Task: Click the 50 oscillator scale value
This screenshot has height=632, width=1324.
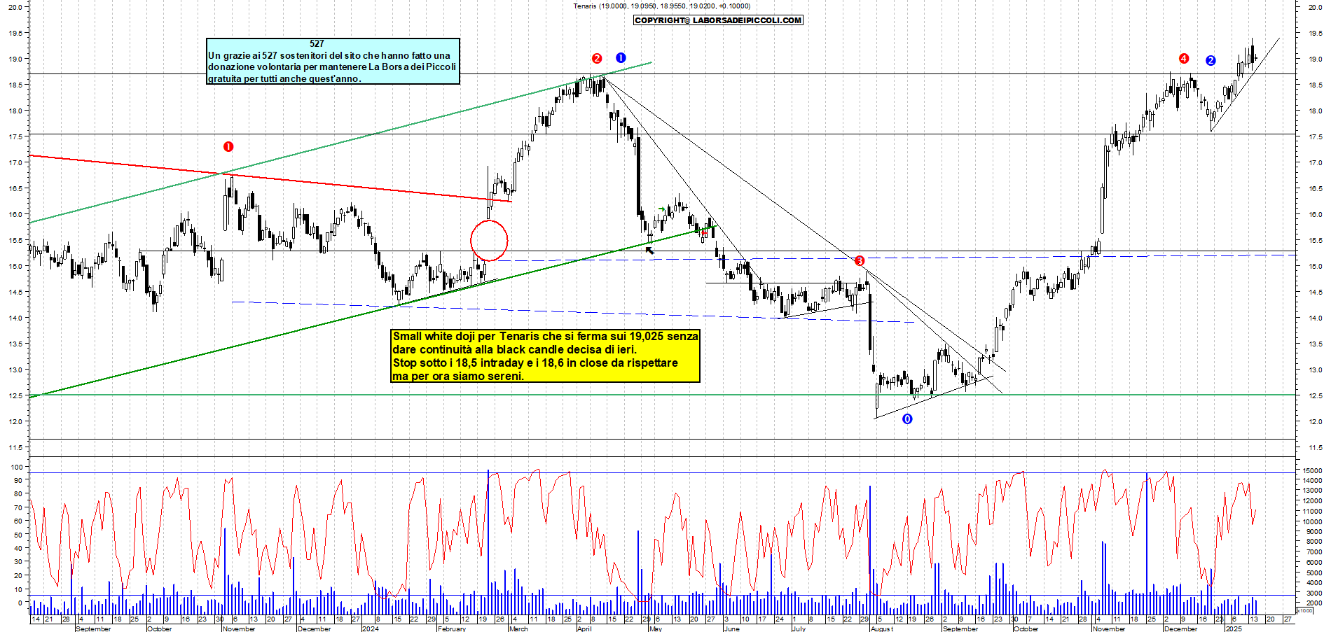Action: pyautogui.click(x=19, y=535)
